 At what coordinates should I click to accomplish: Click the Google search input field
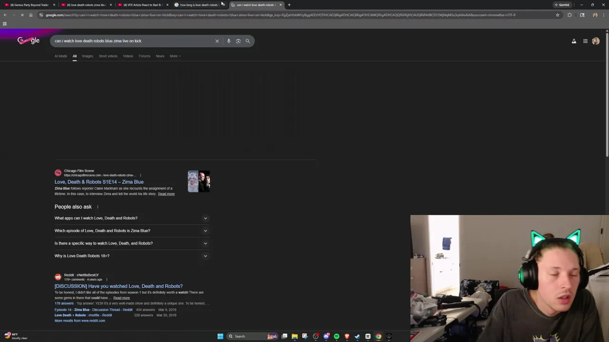pyautogui.click(x=133, y=41)
